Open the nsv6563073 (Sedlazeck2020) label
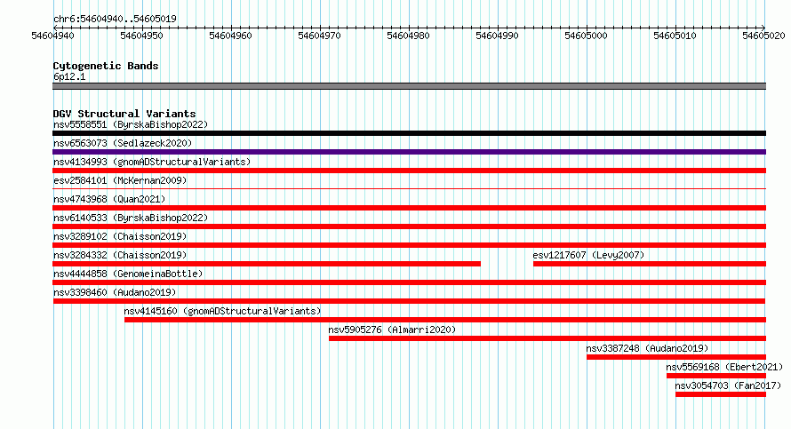 pyautogui.click(x=123, y=143)
